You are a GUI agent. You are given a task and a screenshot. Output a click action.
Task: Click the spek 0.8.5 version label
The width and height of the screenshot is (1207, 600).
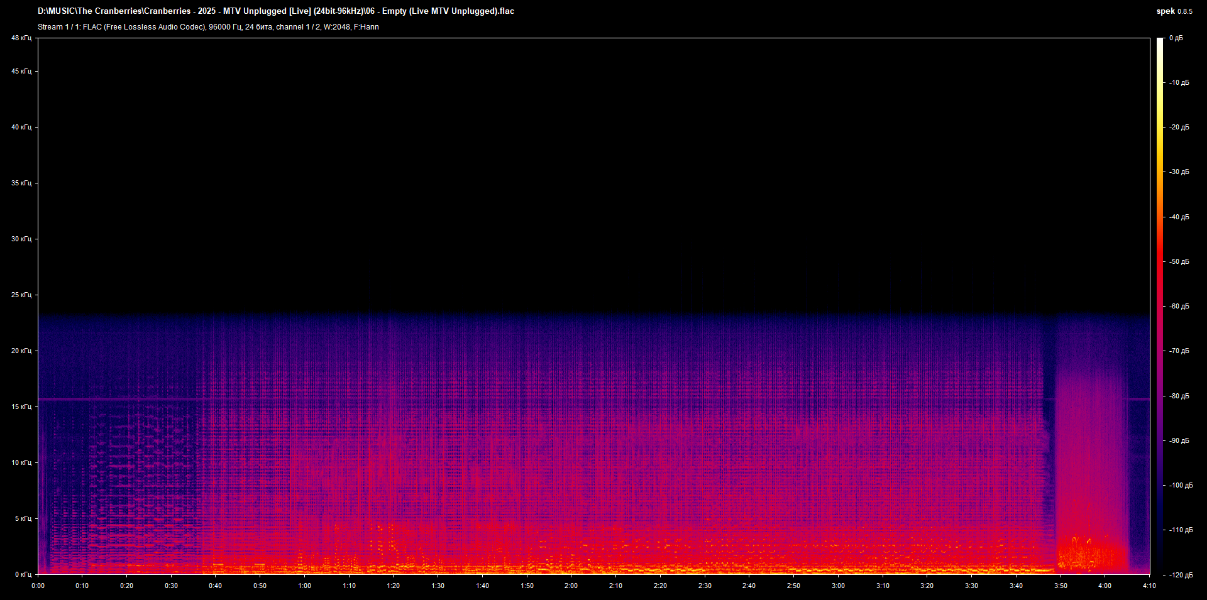(x=1173, y=11)
